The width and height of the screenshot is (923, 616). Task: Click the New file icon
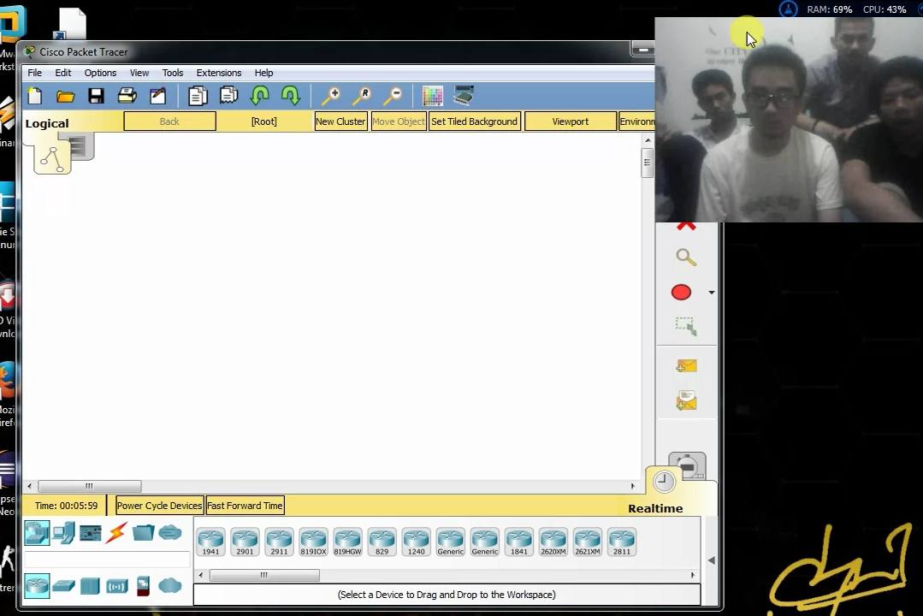pos(35,96)
